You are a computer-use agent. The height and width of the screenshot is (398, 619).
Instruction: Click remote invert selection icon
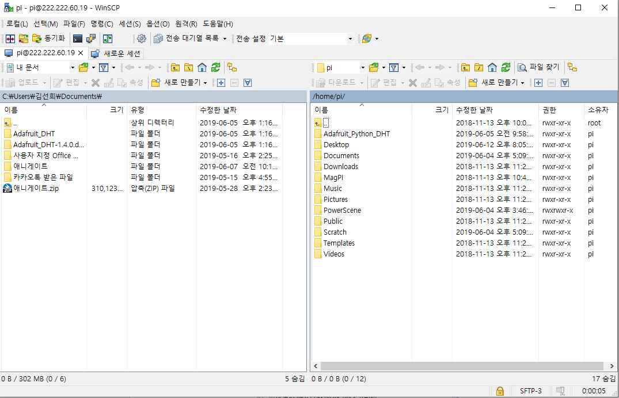tap(565, 83)
